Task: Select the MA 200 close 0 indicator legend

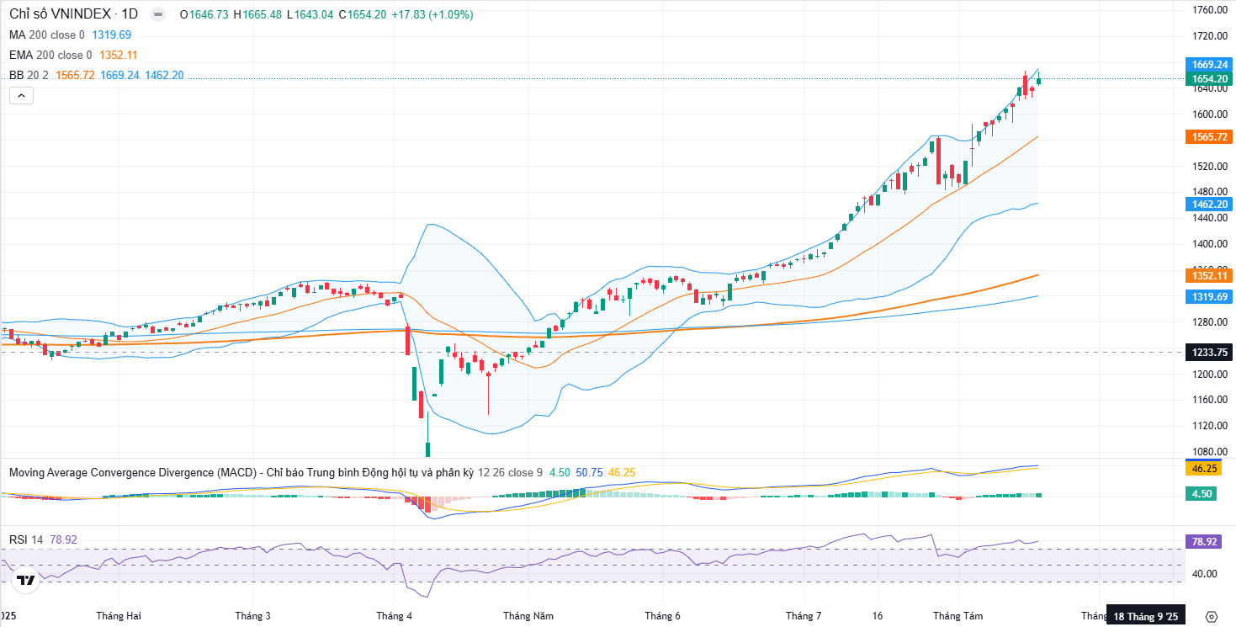Action: pyautogui.click(x=47, y=35)
